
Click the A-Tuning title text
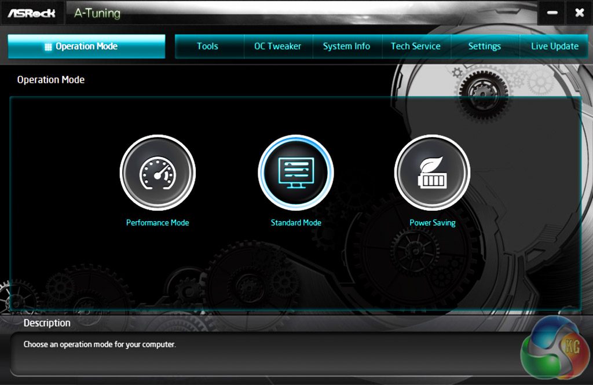coord(97,13)
